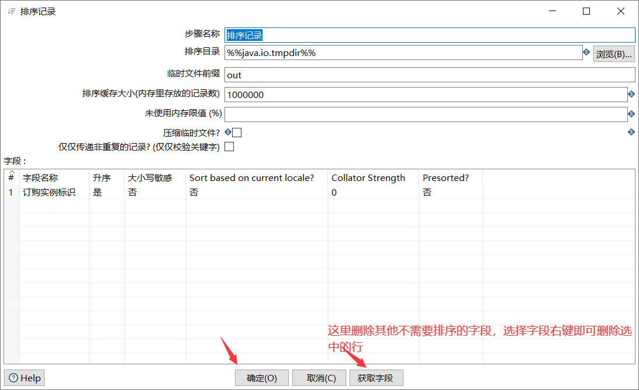Click the Presorted? column header

(x=451, y=178)
